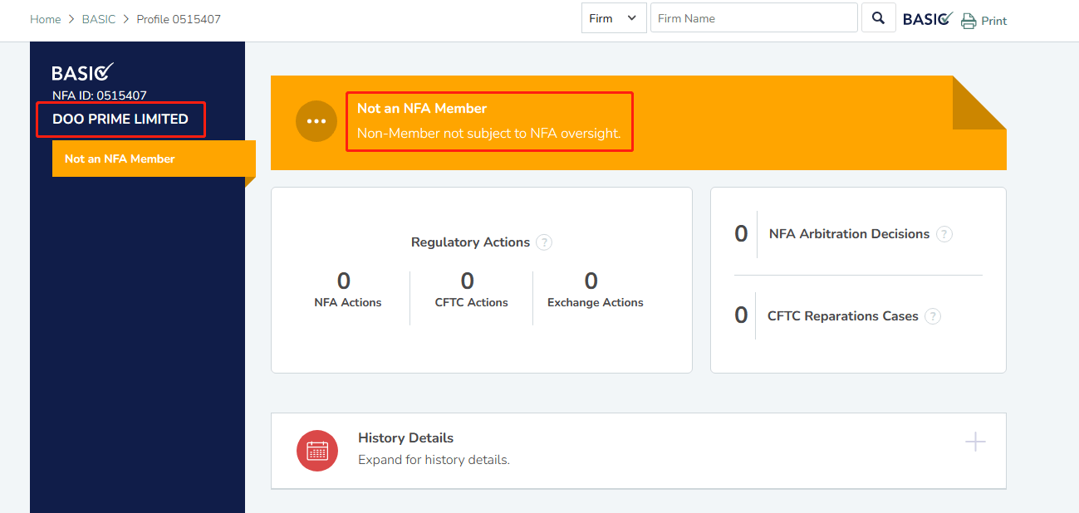Click the three-dots status icon
The width and height of the screenshot is (1079, 513).
(x=316, y=121)
